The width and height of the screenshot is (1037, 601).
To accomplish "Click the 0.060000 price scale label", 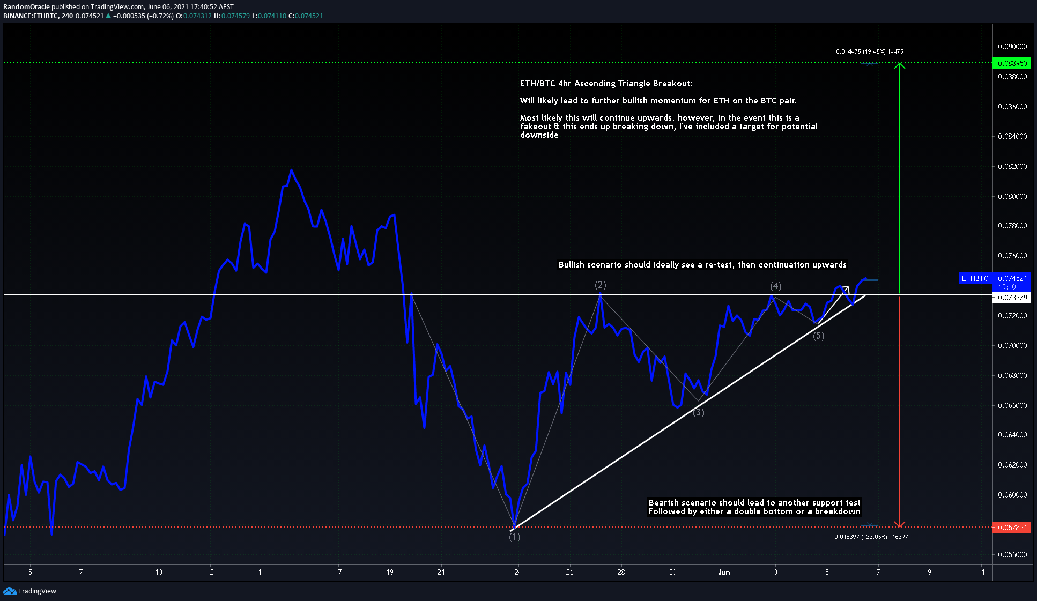I will [x=1012, y=495].
